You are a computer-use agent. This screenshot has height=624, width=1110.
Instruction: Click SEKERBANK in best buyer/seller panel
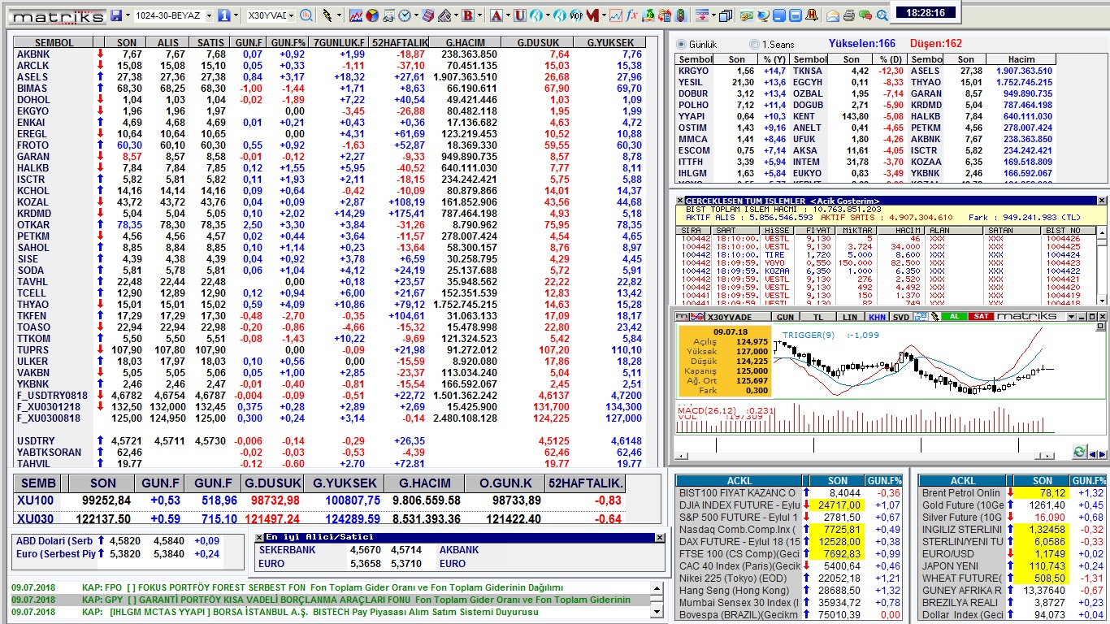coord(287,549)
